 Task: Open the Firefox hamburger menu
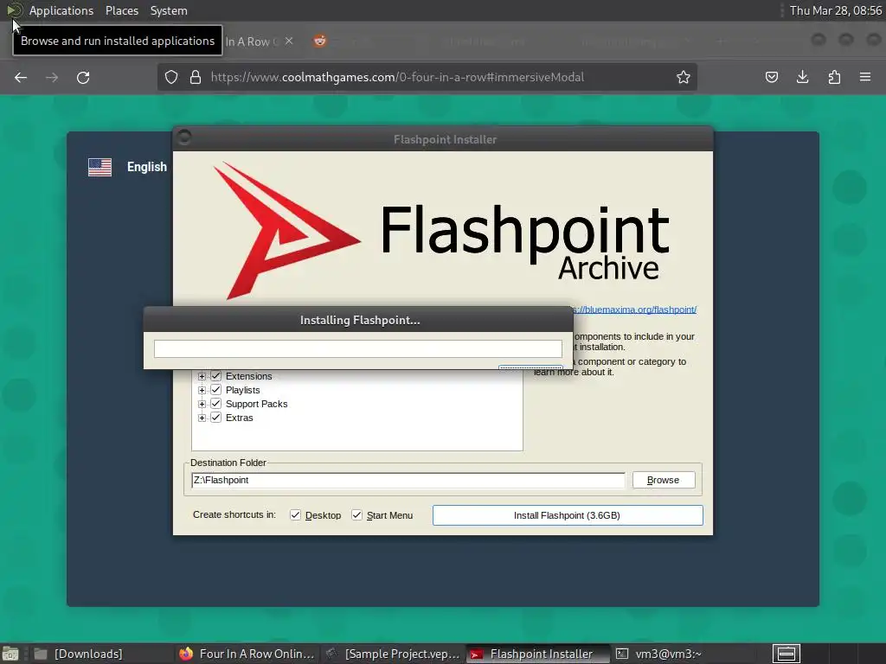tap(865, 77)
